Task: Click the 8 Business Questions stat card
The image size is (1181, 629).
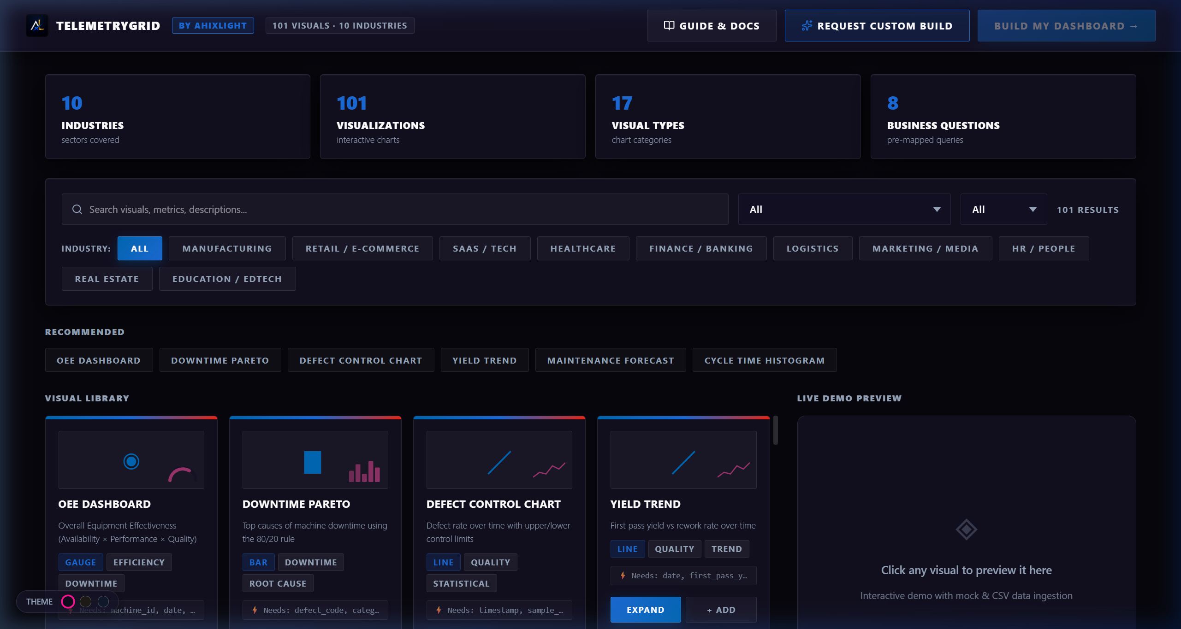Action: (x=1003, y=117)
